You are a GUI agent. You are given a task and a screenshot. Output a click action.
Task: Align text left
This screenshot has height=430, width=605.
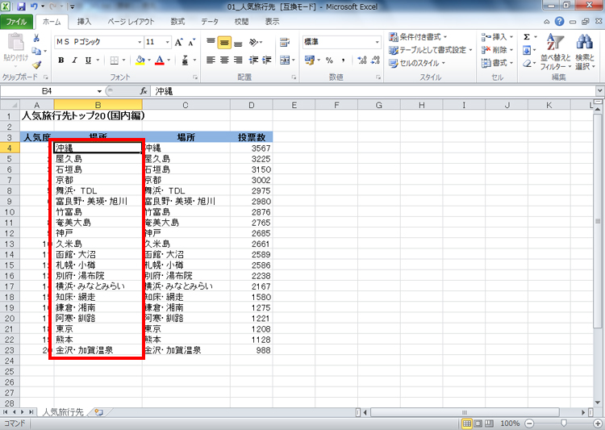click(x=211, y=61)
